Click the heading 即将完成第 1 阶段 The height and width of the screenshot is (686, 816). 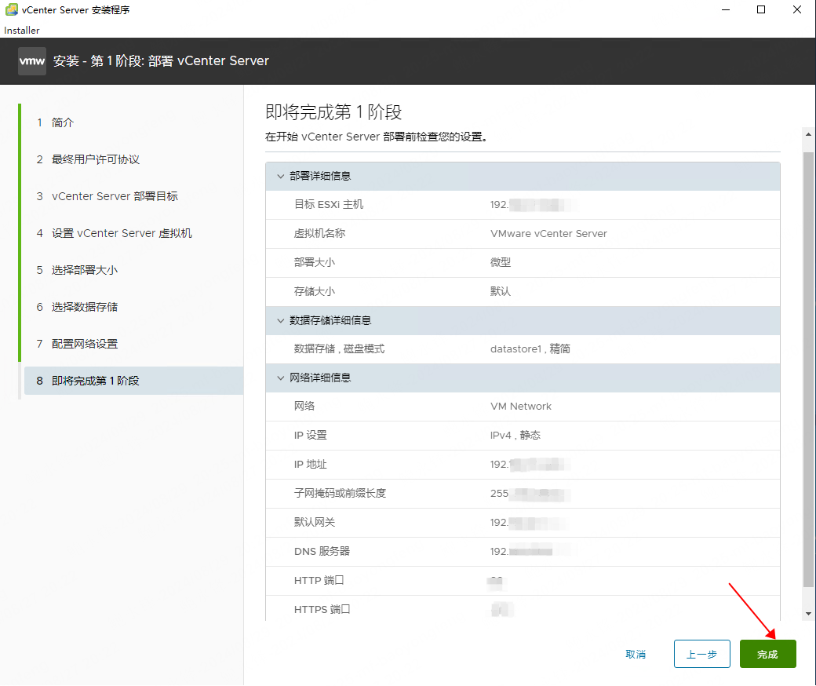pos(333,112)
